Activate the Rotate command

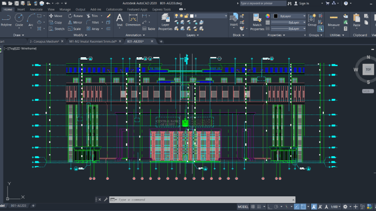75,16
